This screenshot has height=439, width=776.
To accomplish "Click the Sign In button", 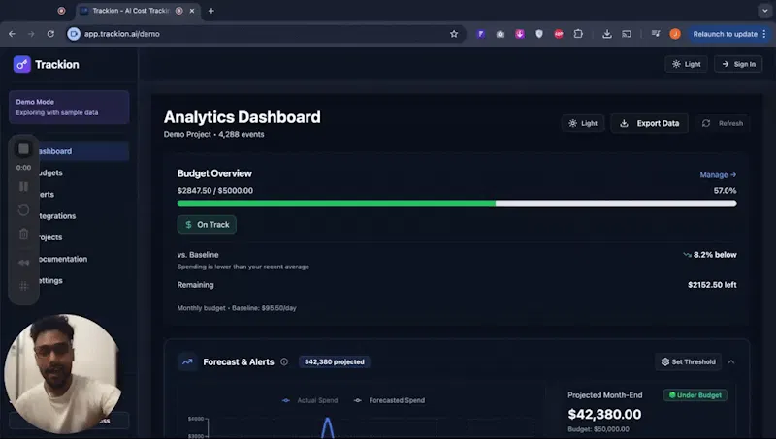I will pyautogui.click(x=738, y=64).
